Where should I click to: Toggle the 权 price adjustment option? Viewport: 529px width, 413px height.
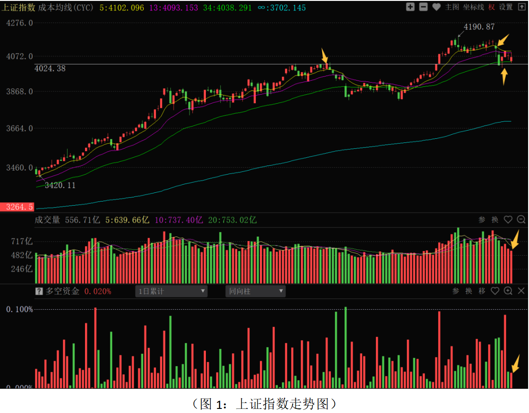click(x=492, y=7)
